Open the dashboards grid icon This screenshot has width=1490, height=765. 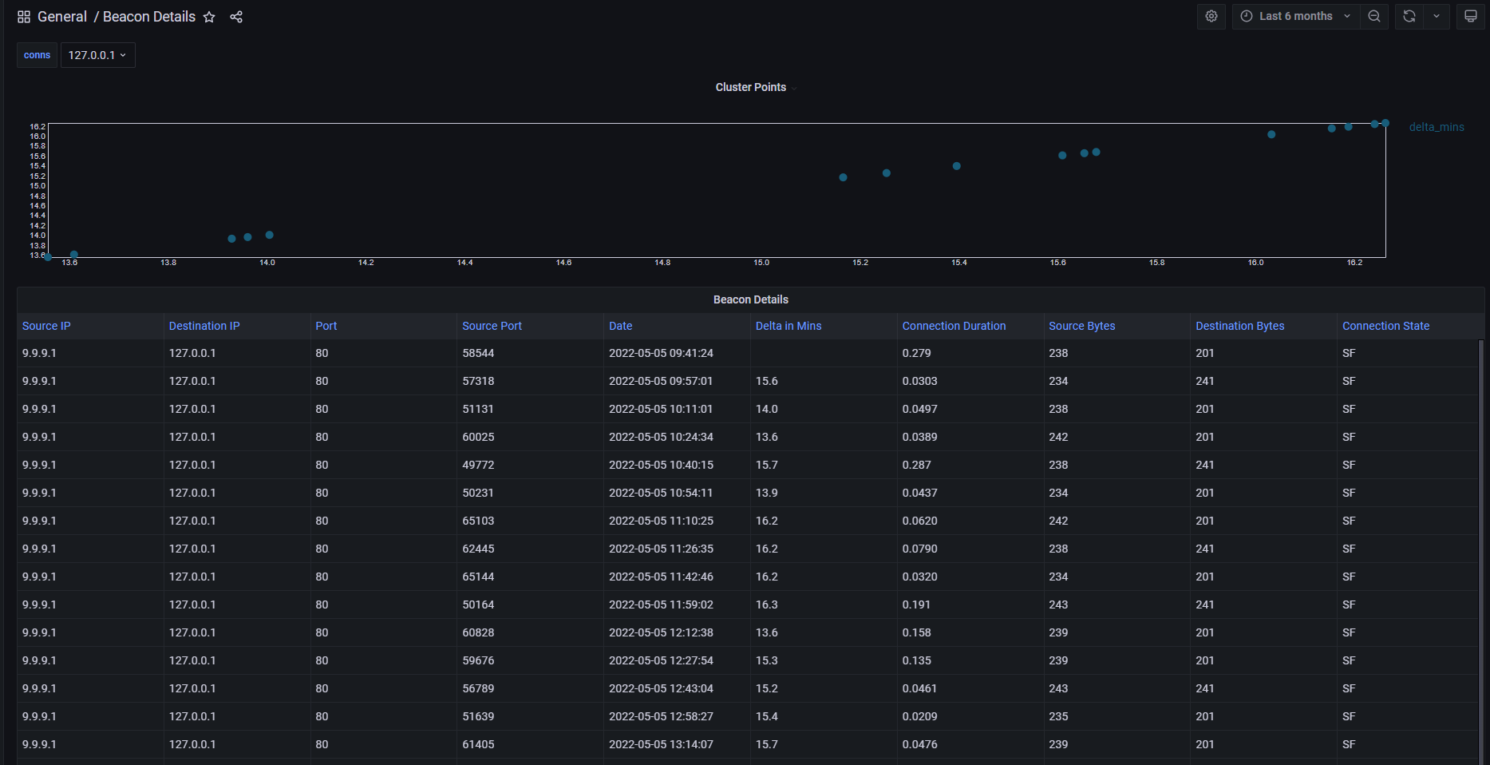tap(24, 17)
